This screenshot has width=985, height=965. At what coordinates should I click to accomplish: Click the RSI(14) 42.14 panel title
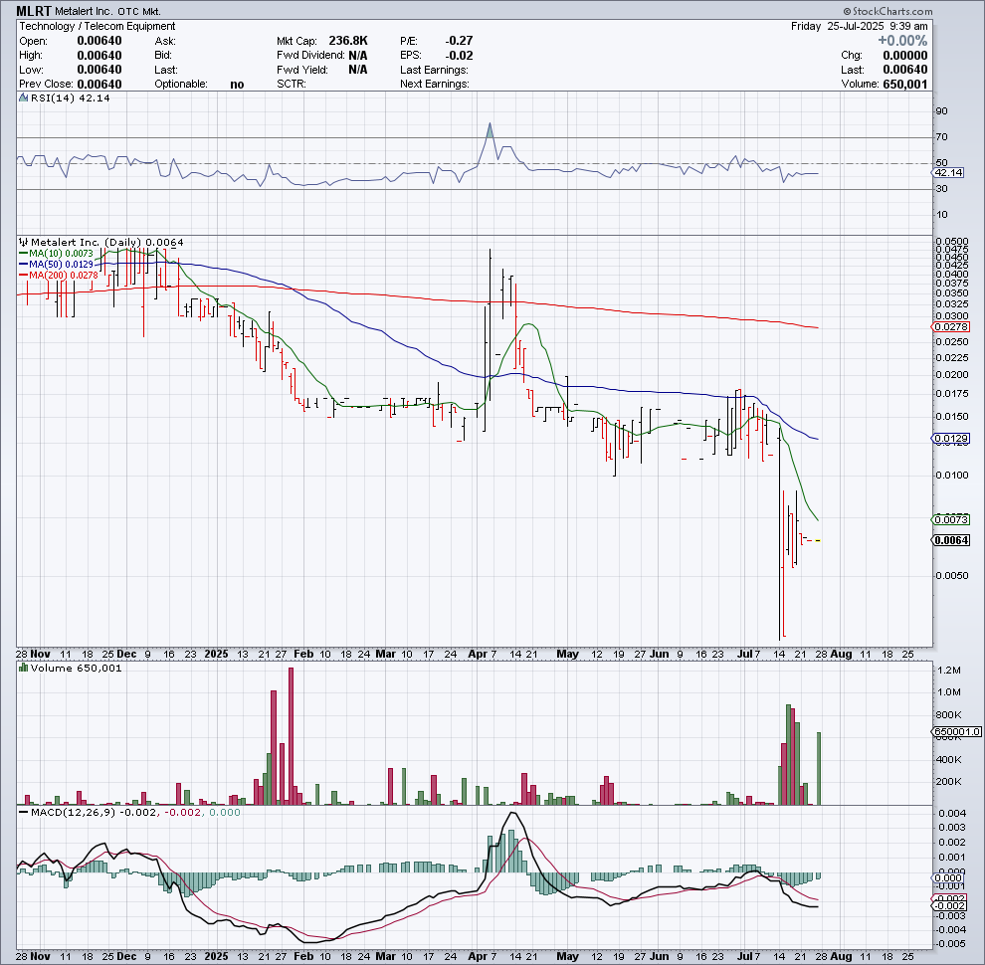[x=70, y=98]
